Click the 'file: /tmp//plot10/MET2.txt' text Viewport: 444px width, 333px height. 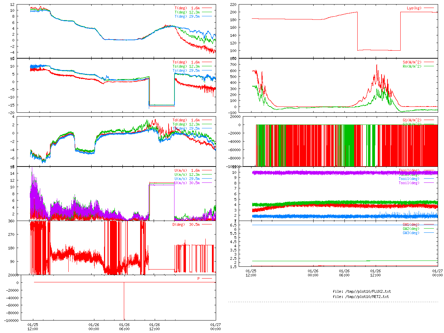tap(361, 297)
